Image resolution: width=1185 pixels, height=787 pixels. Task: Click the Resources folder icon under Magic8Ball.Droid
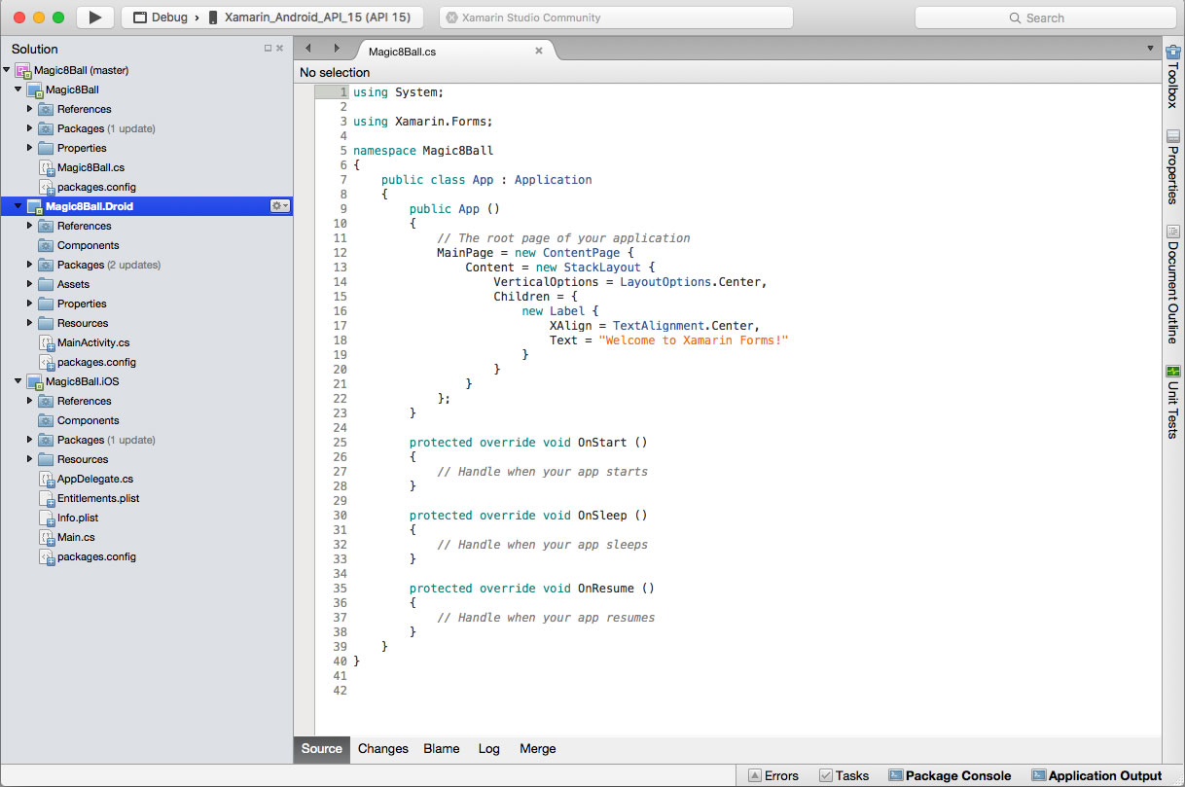[46, 323]
